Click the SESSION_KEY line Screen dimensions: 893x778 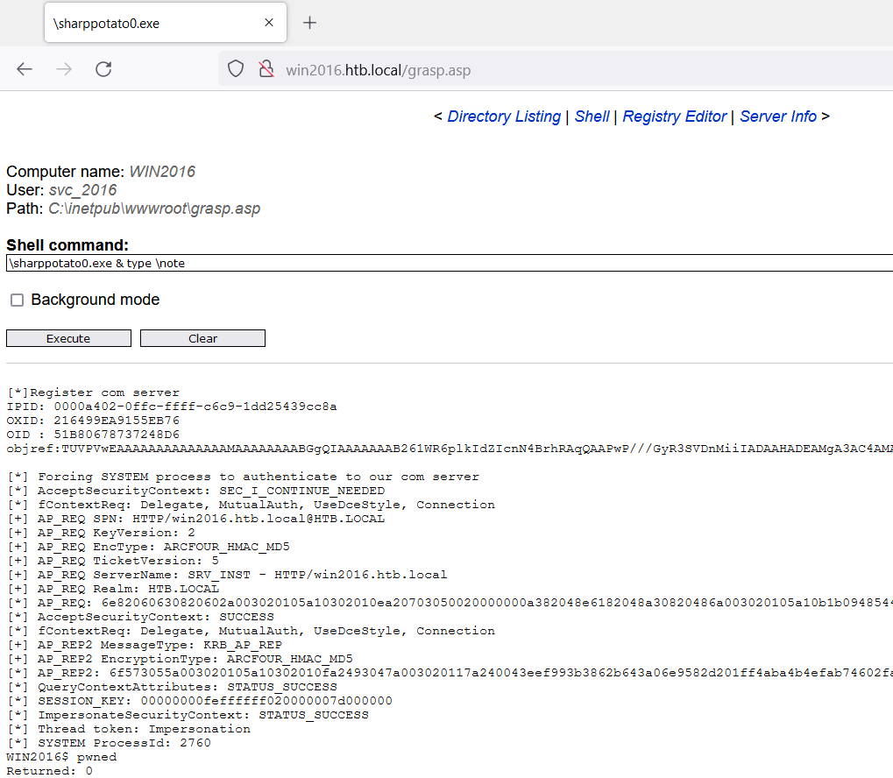point(199,701)
